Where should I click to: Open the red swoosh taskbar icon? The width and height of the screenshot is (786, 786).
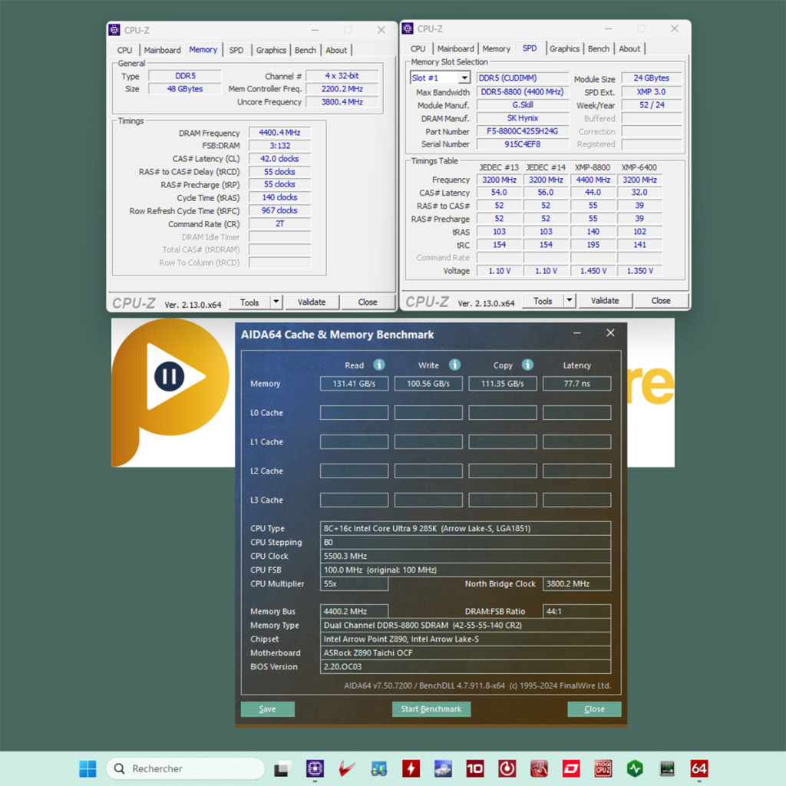[x=347, y=768]
